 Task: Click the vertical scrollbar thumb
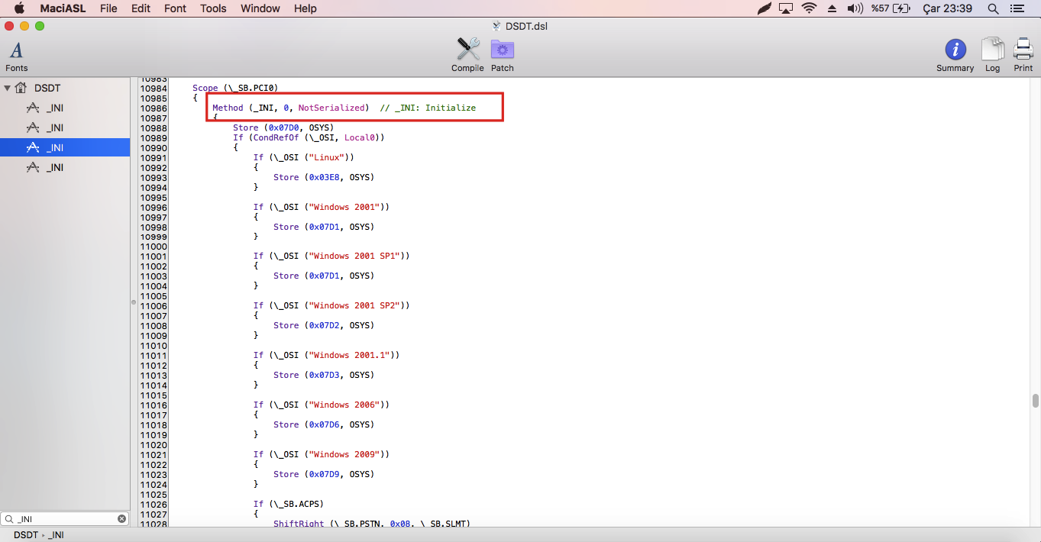1035,401
